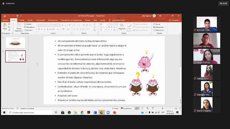Click the Pegar clipboard icon

click(5, 27)
